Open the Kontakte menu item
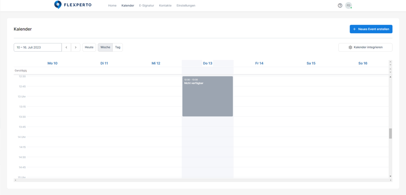406x195 pixels. click(x=165, y=6)
